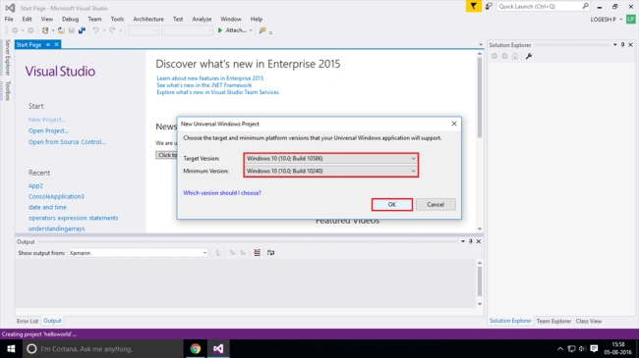Switch to the Team Explorer tab

[x=553, y=321]
